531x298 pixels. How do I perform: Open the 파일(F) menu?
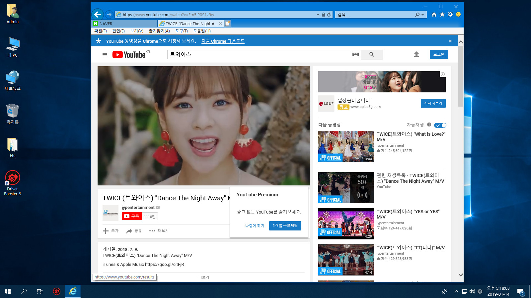pos(100,31)
